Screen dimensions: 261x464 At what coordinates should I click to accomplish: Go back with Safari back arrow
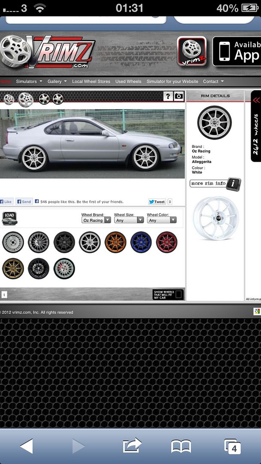[26, 446]
